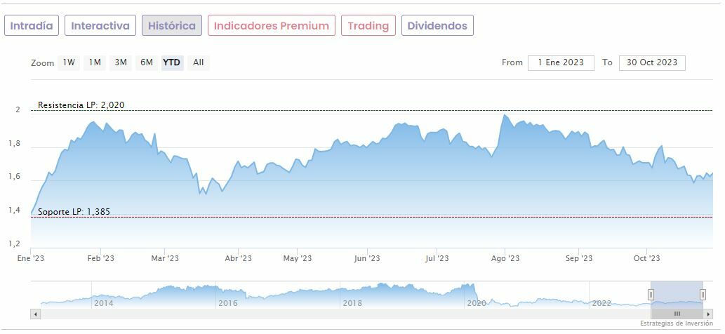Select the Histórica tab

[172, 26]
